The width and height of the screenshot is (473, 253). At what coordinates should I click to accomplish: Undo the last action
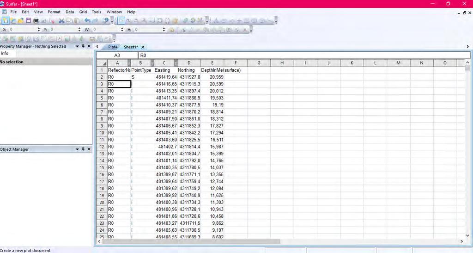[x=87, y=20]
